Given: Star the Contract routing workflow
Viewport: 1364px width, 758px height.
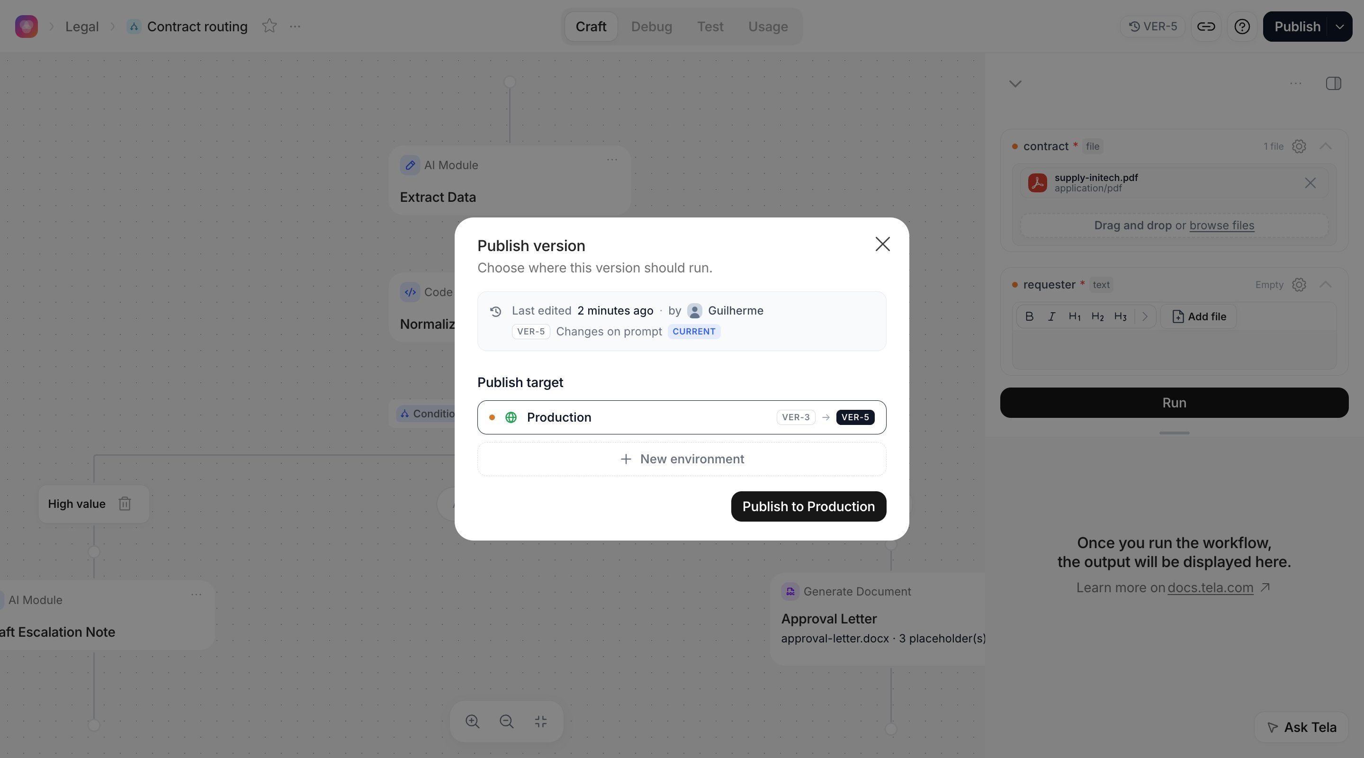Looking at the screenshot, I should point(269,26).
